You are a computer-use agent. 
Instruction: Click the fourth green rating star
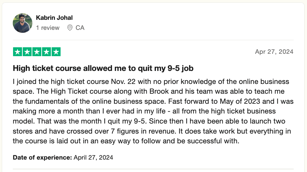tap(46, 52)
